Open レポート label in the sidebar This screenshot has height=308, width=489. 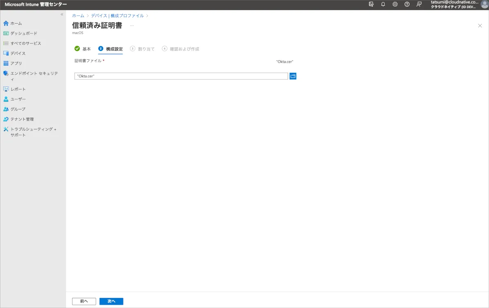pos(18,89)
